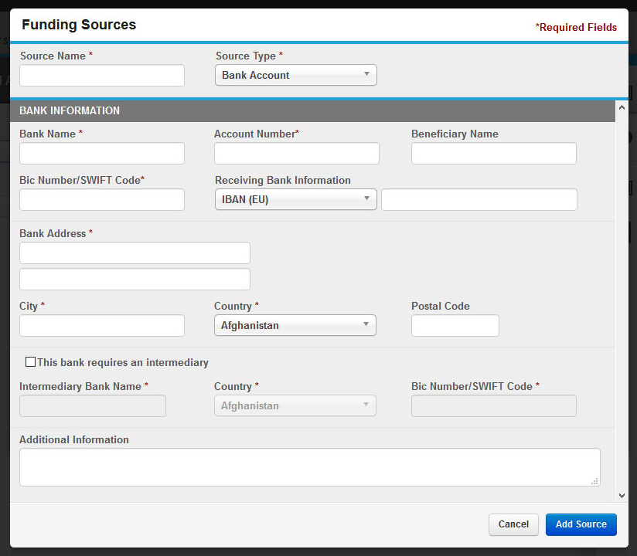This screenshot has width=637, height=556.
Task: Select the Account Number text box
Action: coord(297,153)
